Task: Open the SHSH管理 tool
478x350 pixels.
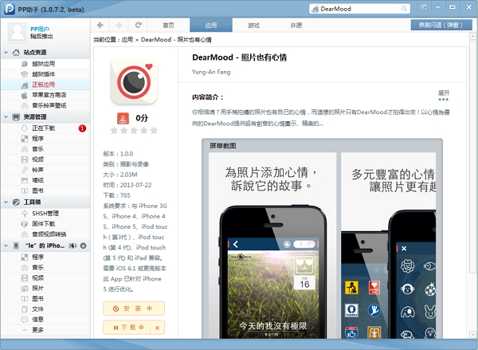Action: (x=45, y=214)
